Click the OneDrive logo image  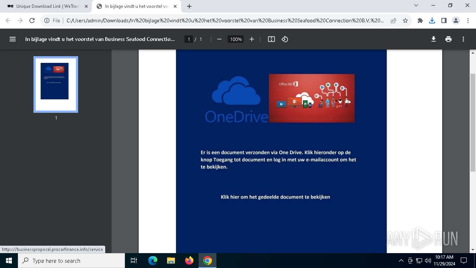click(x=237, y=99)
